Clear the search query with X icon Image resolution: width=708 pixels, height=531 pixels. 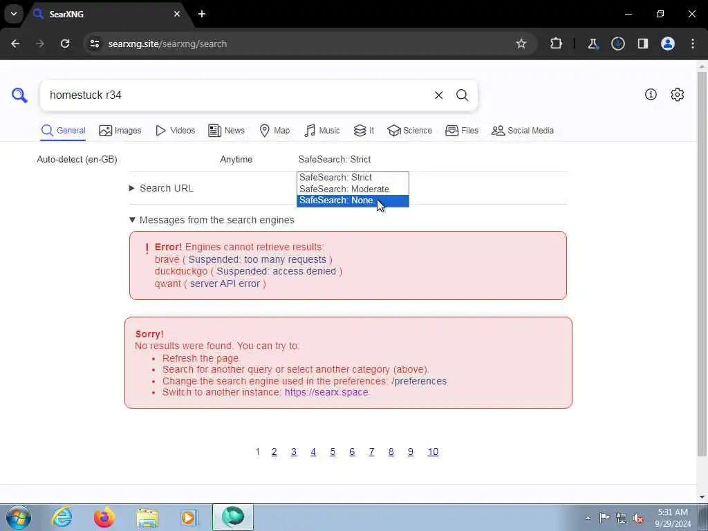[438, 95]
